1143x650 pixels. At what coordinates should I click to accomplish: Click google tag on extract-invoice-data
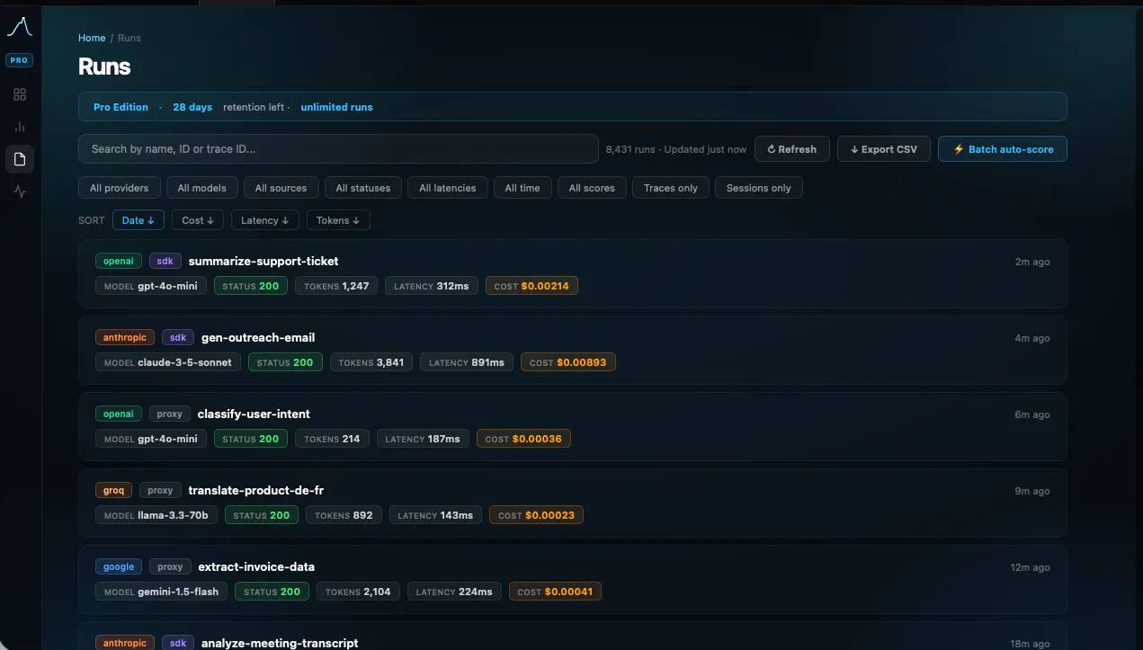119,566
